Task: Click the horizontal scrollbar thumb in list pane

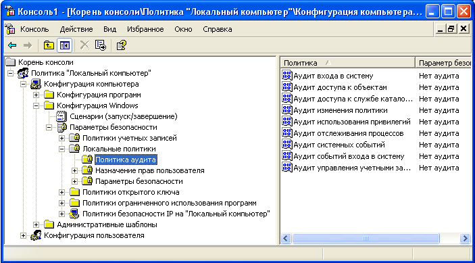Action: (x=366, y=238)
